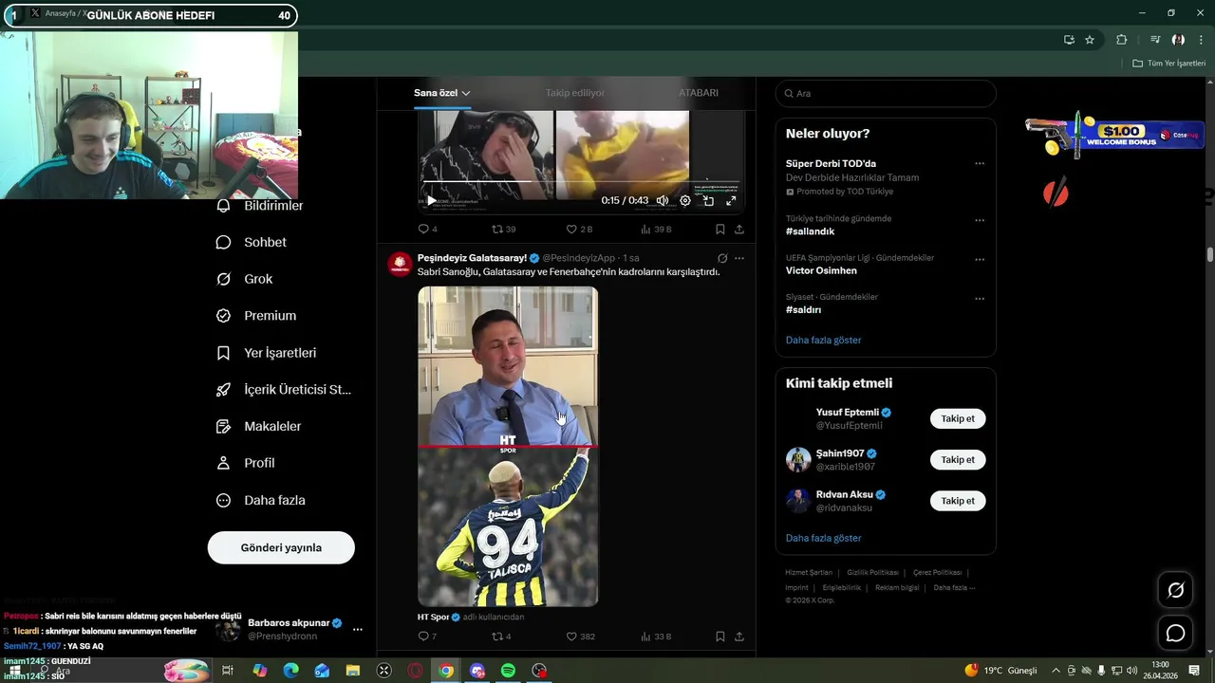Repost the top video tweet (39 reposts)

click(503, 229)
